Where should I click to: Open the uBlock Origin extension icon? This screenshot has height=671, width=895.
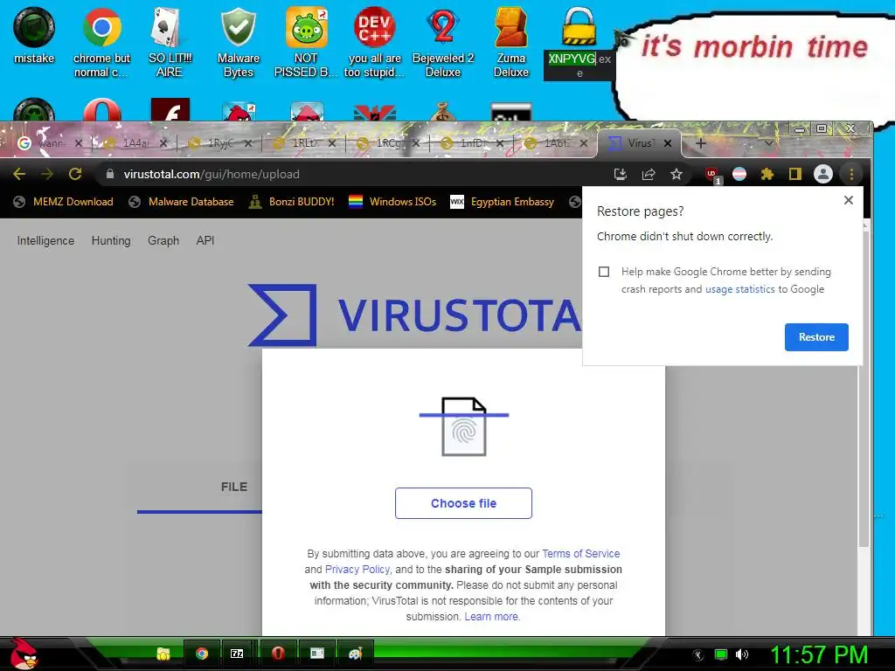point(712,175)
